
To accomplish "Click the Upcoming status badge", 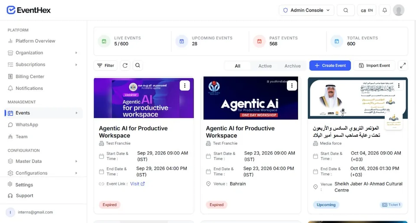I will pos(326,205).
